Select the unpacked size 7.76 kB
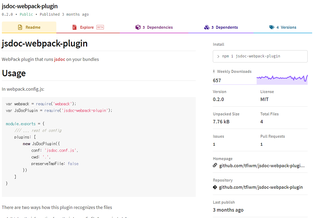The width and height of the screenshot is (318, 218). 221,122
